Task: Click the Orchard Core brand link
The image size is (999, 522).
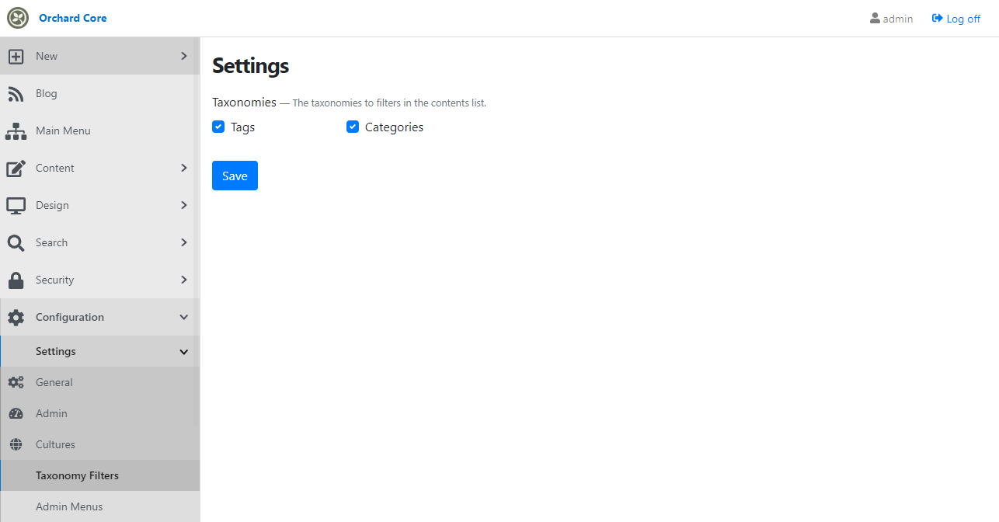Action: (x=73, y=18)
